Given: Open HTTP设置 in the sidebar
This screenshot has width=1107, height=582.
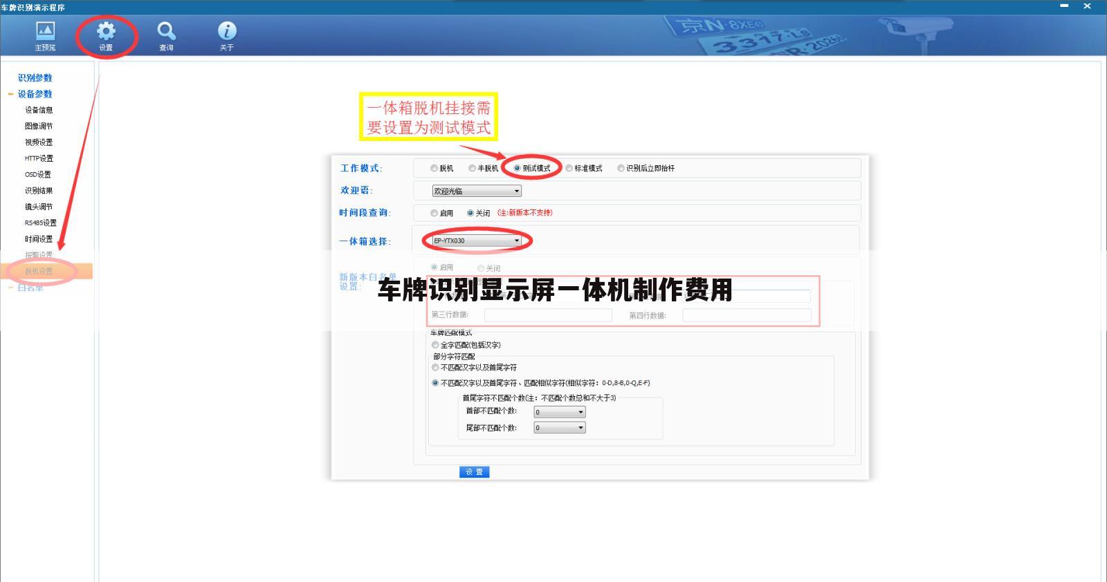Looking at the screenshot, I should point(39,158).
